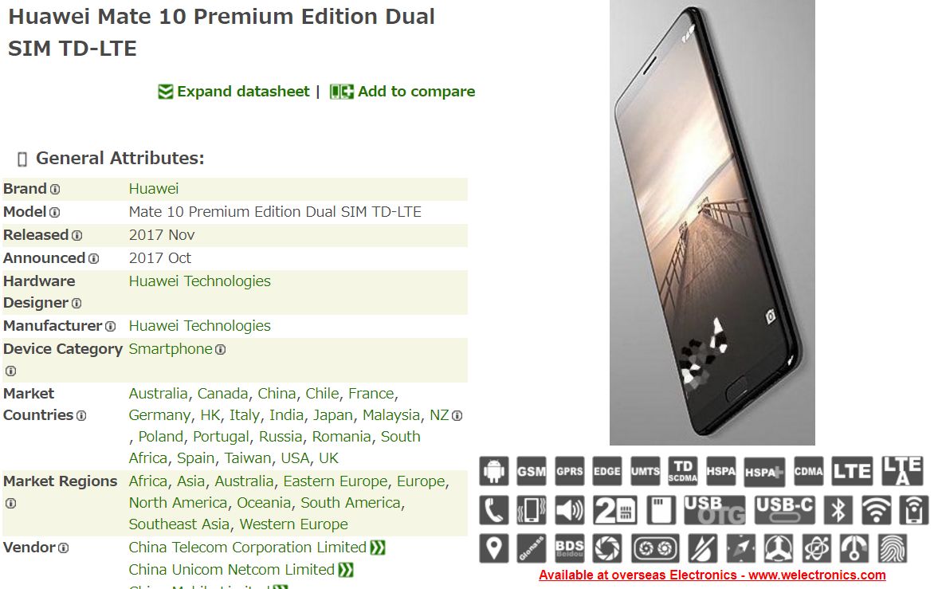Image resolution: width=938 pixels, height=589 pixels.
Task: Click the Smartphone category link
Action: [171, 349]
